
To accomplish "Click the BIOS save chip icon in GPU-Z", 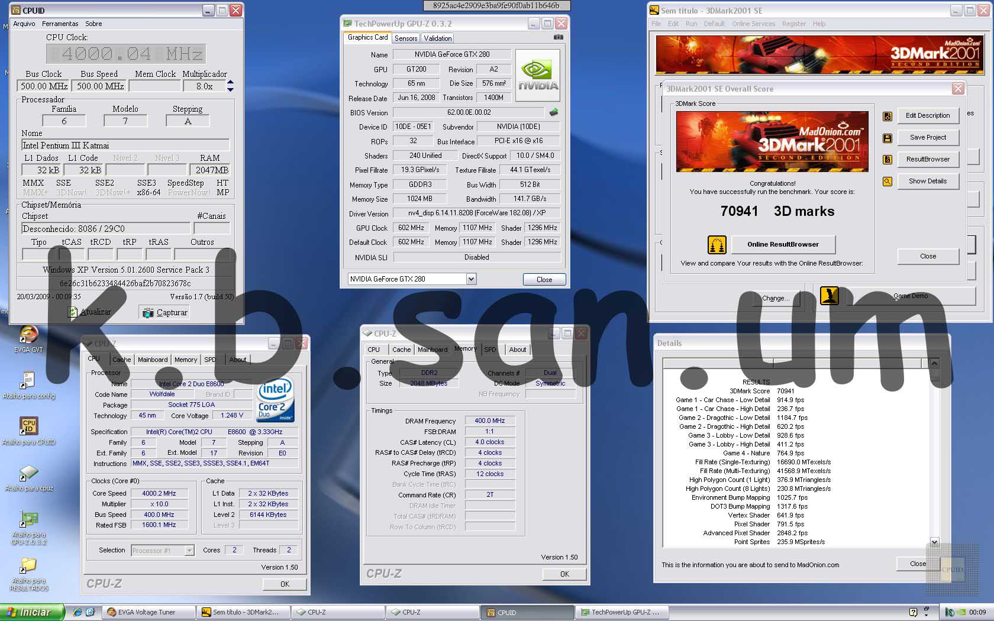I will 553,112.
